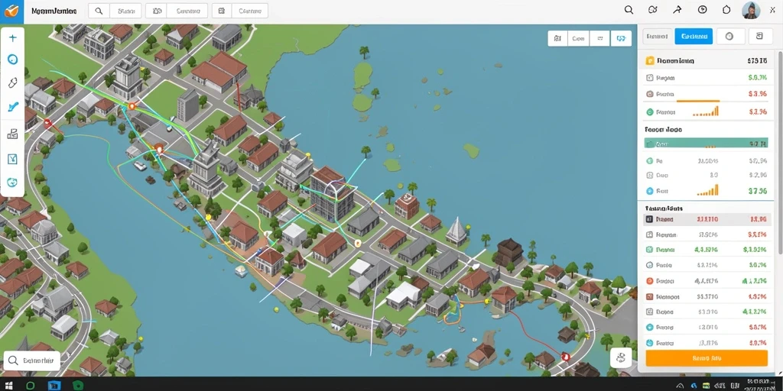Click the second button of map view group
The image size is (783, 391).
pyautogui.click(x=579, y=38)
